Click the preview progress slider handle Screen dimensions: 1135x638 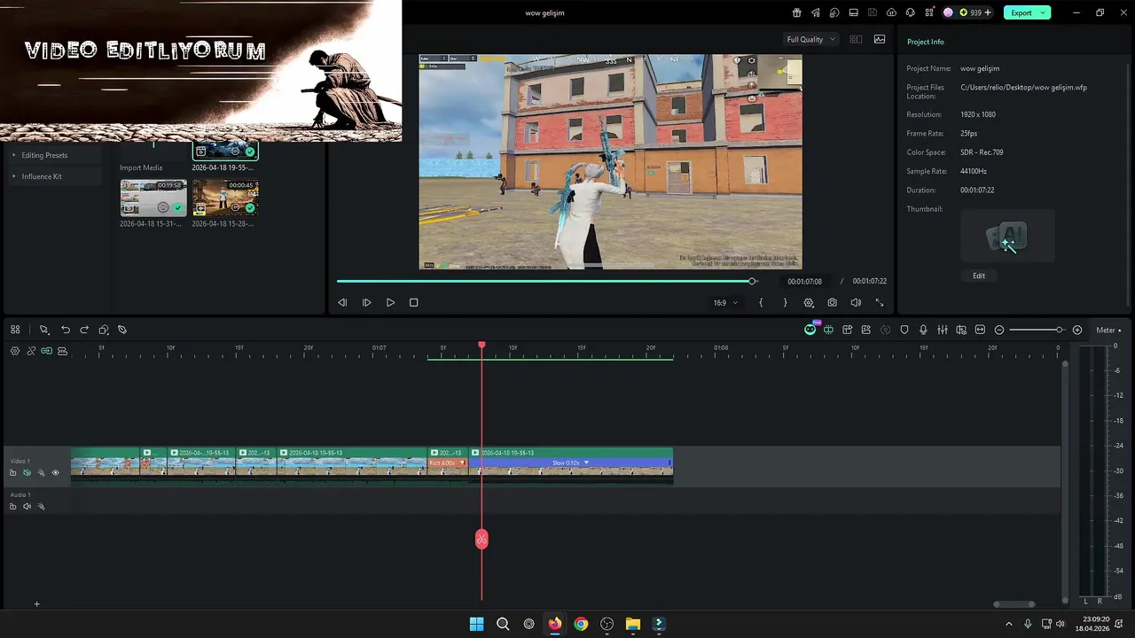point(752,281)
